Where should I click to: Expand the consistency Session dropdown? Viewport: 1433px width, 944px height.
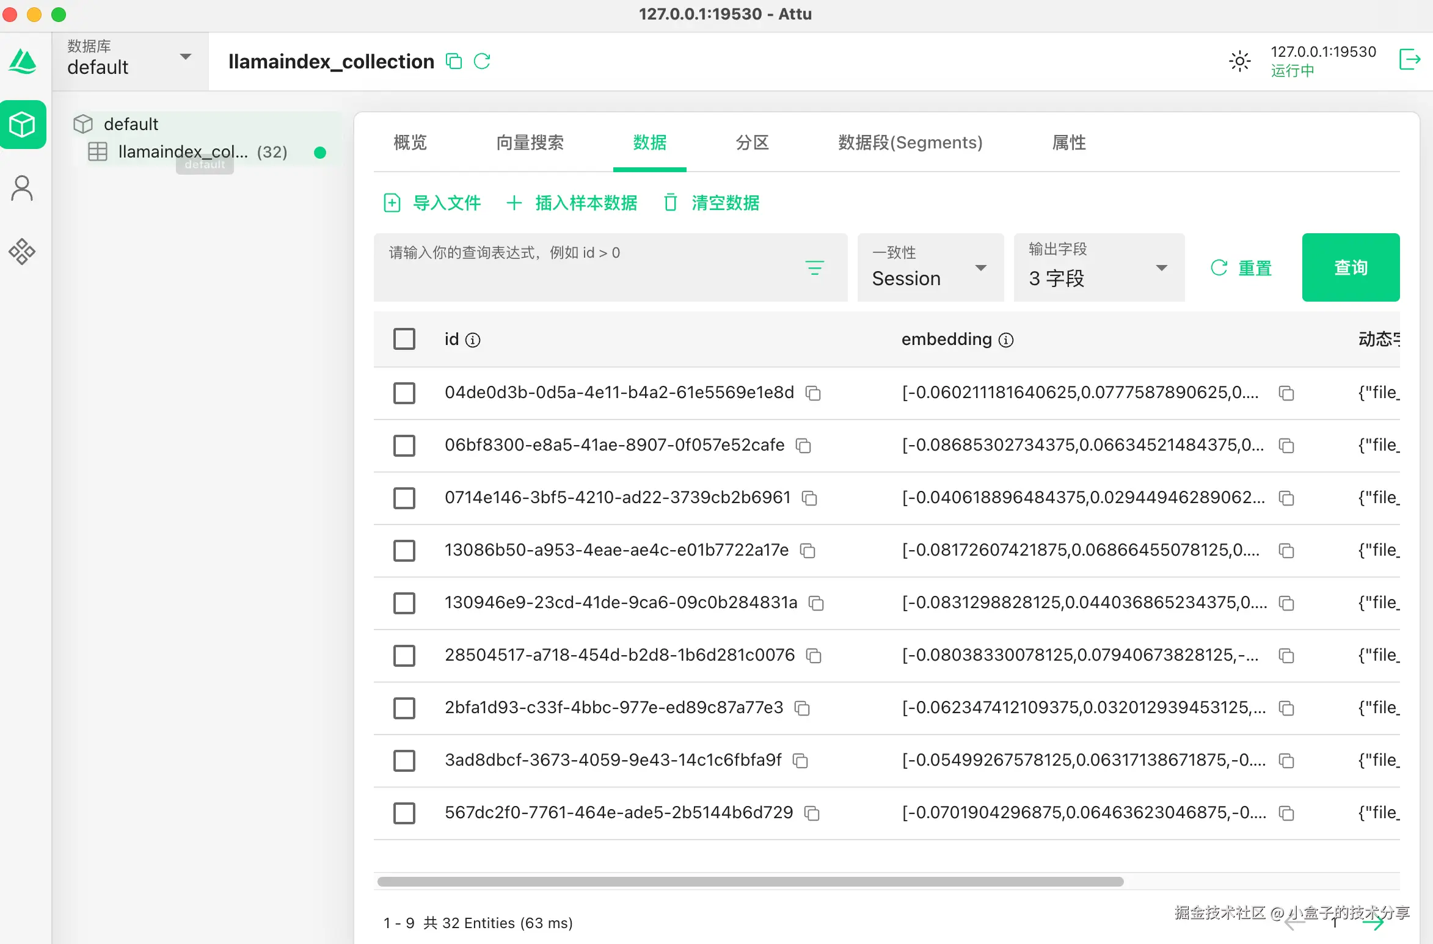pos(930,267)
